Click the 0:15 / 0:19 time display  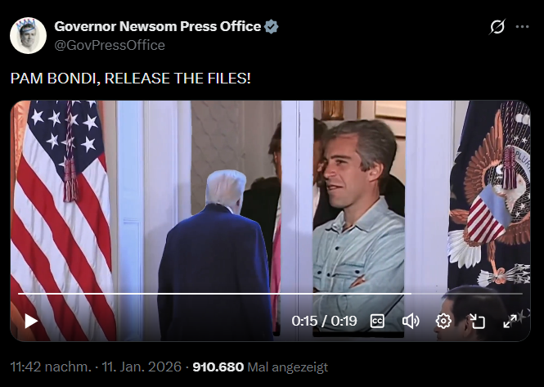pos(324,321)
